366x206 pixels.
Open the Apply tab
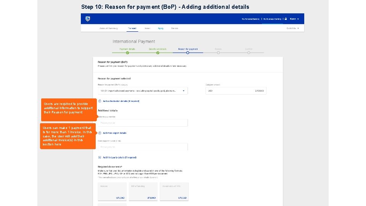(161, 28)
